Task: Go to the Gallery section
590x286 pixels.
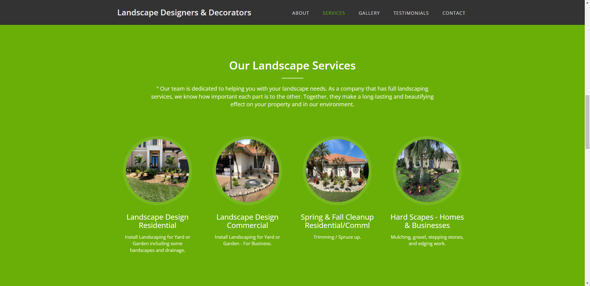Action: (x=369, y=13)
